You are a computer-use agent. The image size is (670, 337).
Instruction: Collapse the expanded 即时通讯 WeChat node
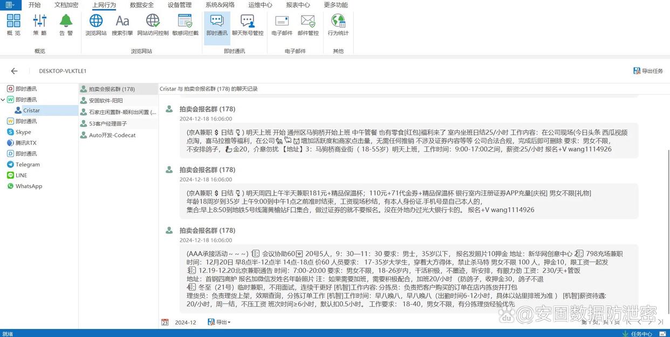click(x=3, y=100)
